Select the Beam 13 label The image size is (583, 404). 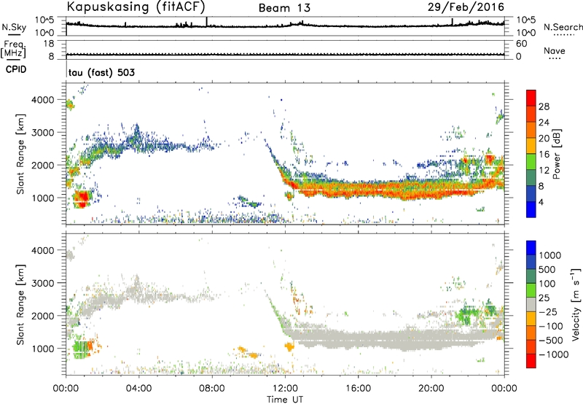coord(284,8)
